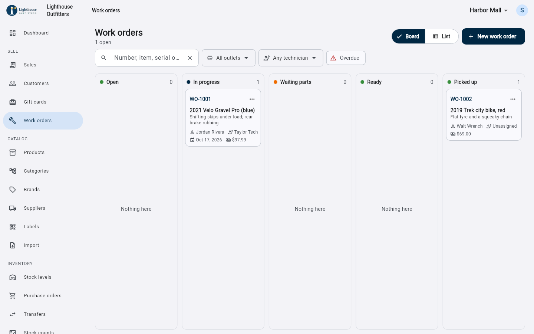Open the Harbor Mall outlet selector
The width and height of the screenshot is (534, 334).
(x=489, y=10)
